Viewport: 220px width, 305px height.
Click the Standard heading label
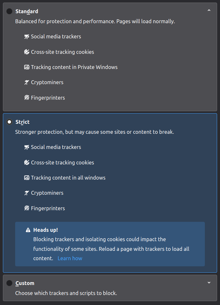click(x=27, y=11)
